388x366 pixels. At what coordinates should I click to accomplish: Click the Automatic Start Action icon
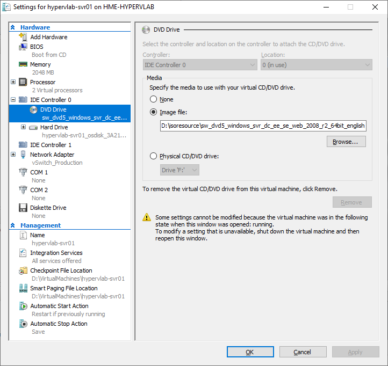coord(23,306)
